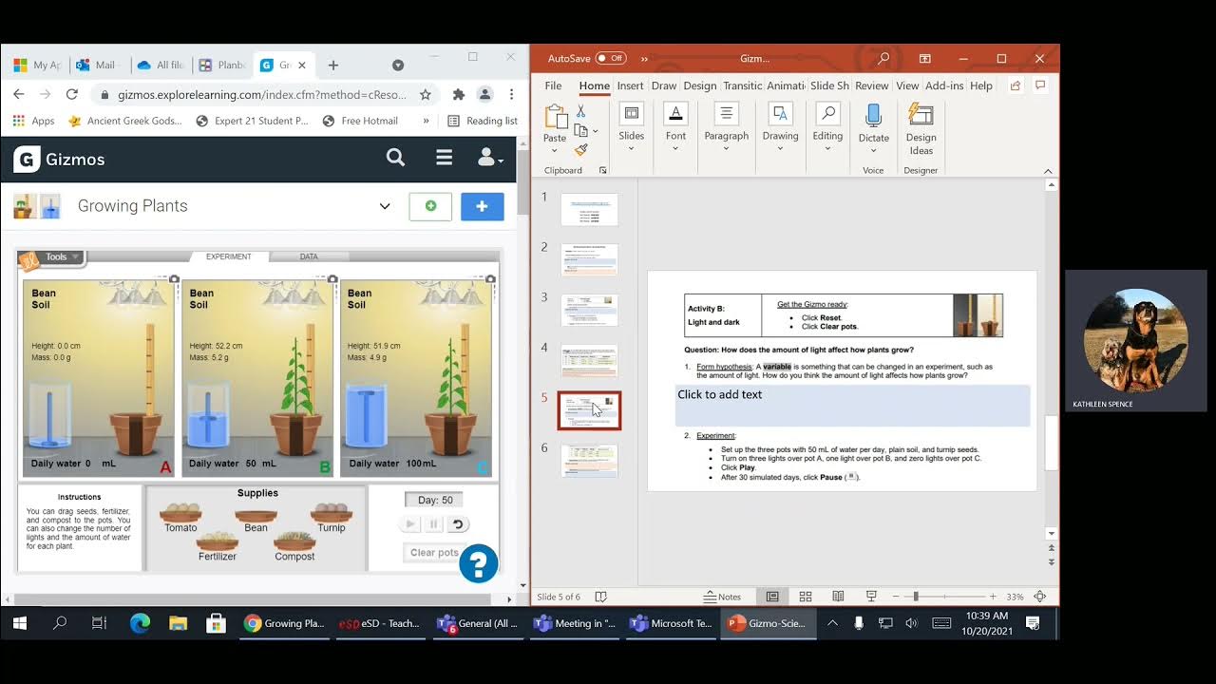
Task: Pick the Bean seeds bowl
Action: (256, 516)
